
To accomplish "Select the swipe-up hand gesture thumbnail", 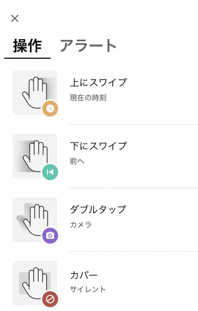I will click(34, 92).
